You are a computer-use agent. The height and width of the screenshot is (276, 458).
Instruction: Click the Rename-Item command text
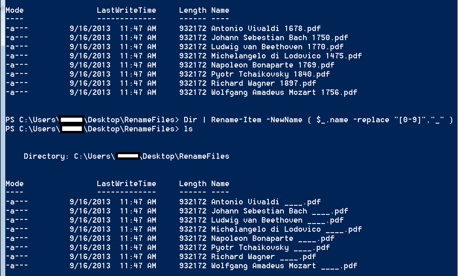coord(236,120)
